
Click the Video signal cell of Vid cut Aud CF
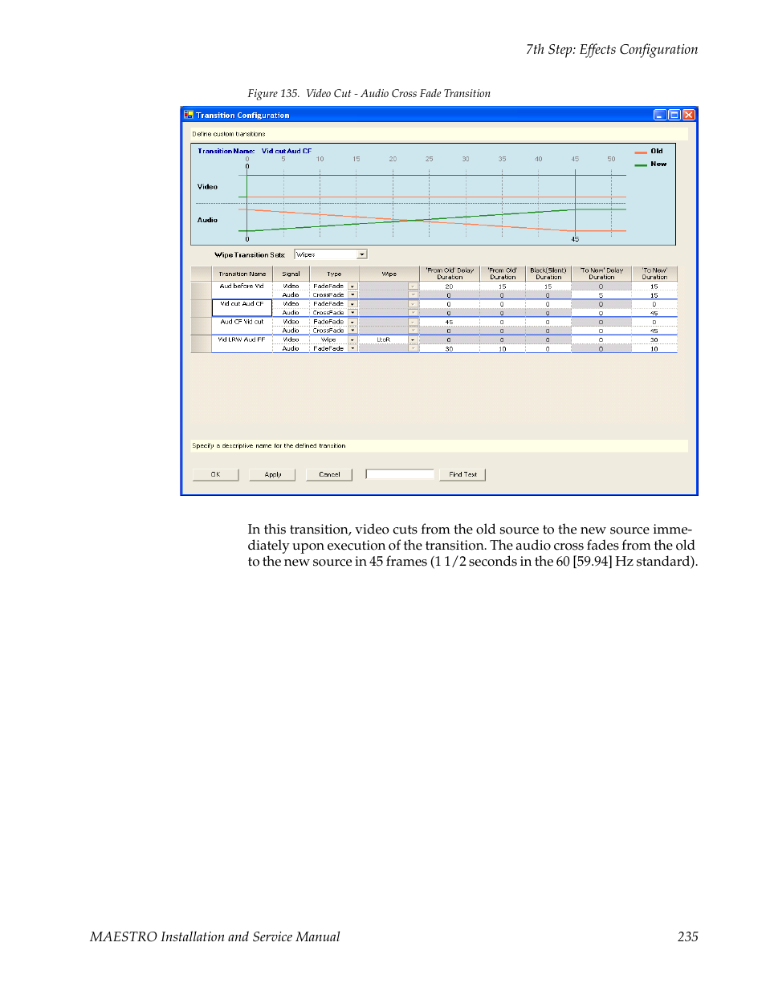291,304
